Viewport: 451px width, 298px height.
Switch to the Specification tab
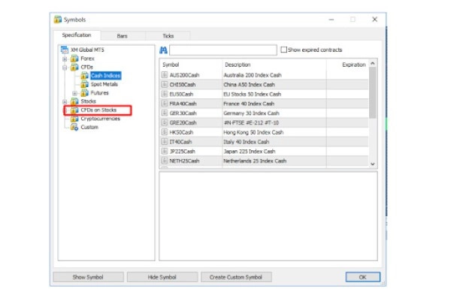[77, 35]
